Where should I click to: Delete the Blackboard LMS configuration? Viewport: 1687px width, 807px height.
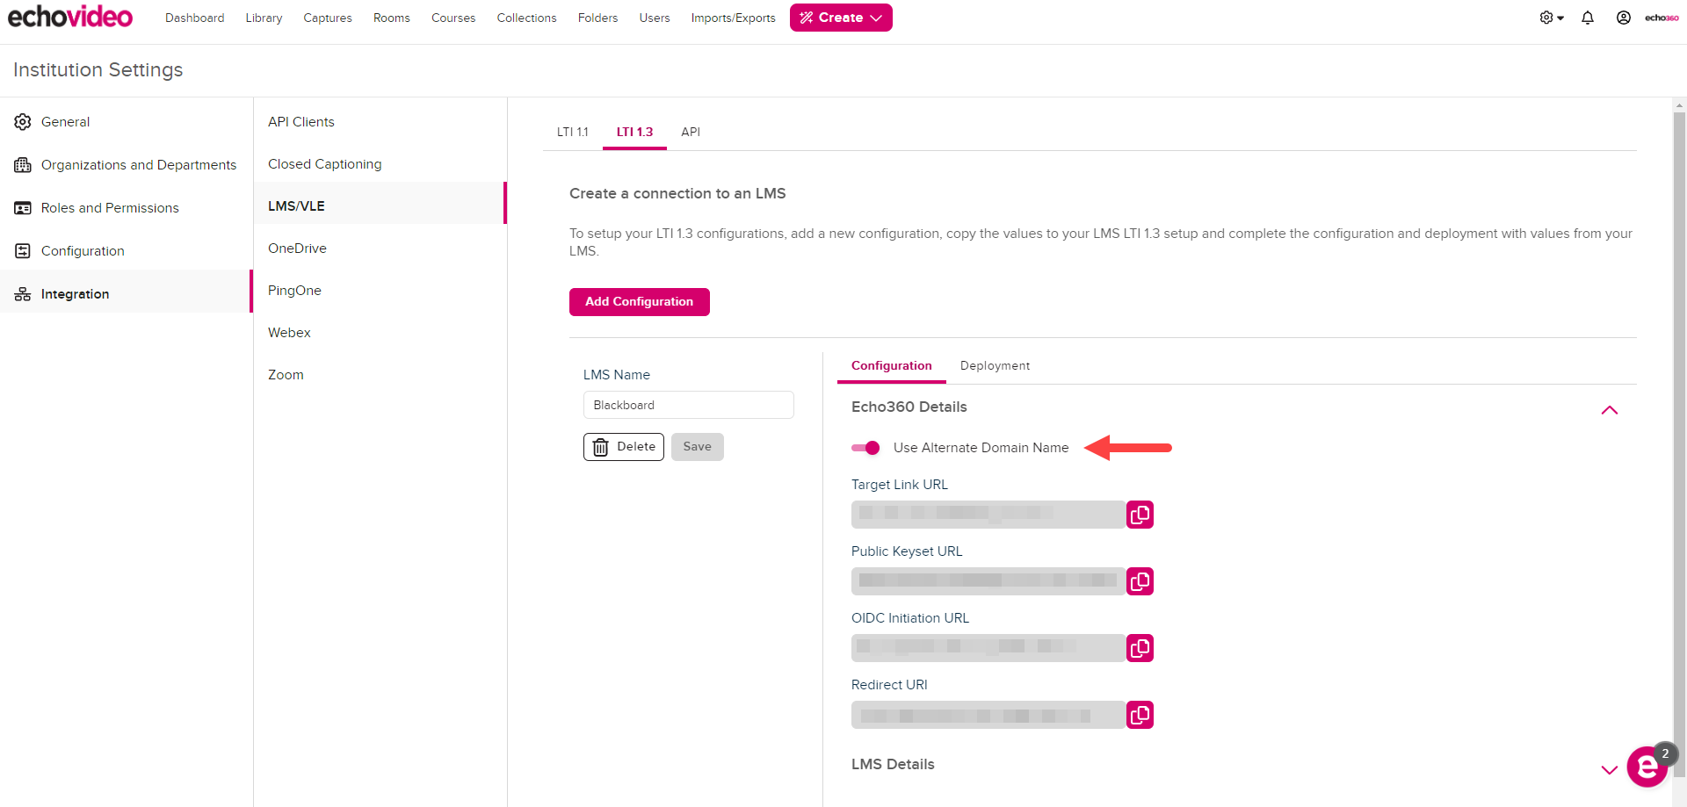point(624,447)
